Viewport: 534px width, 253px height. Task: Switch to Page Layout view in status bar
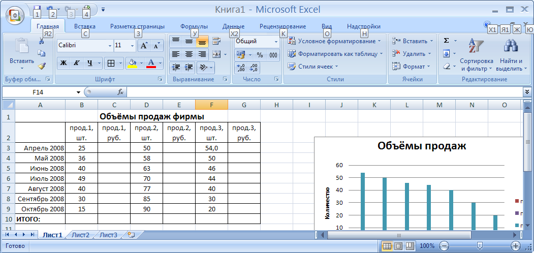coord(398,245)
